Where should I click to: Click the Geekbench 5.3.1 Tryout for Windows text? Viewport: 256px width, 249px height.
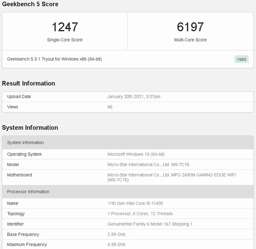click(x=54, y=59)
